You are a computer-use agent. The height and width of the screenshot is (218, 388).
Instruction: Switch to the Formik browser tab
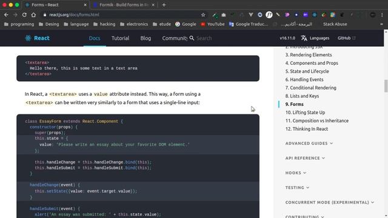coord(124,5)
